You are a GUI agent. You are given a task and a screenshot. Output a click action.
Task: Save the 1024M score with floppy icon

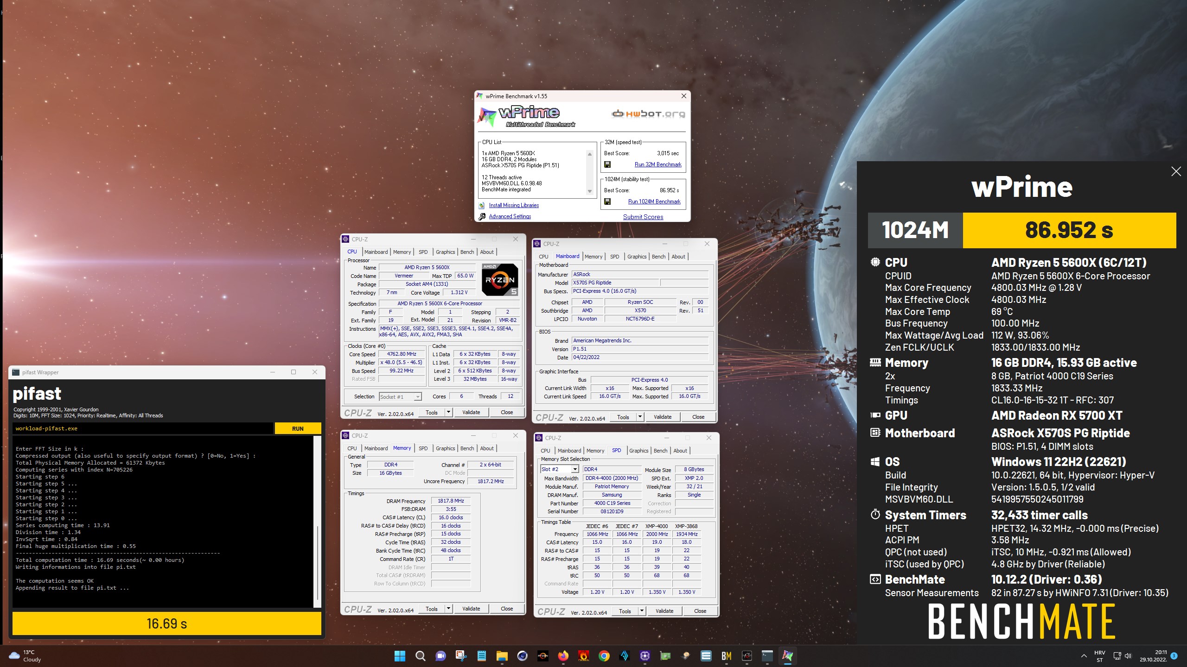[x=607, y=201]
